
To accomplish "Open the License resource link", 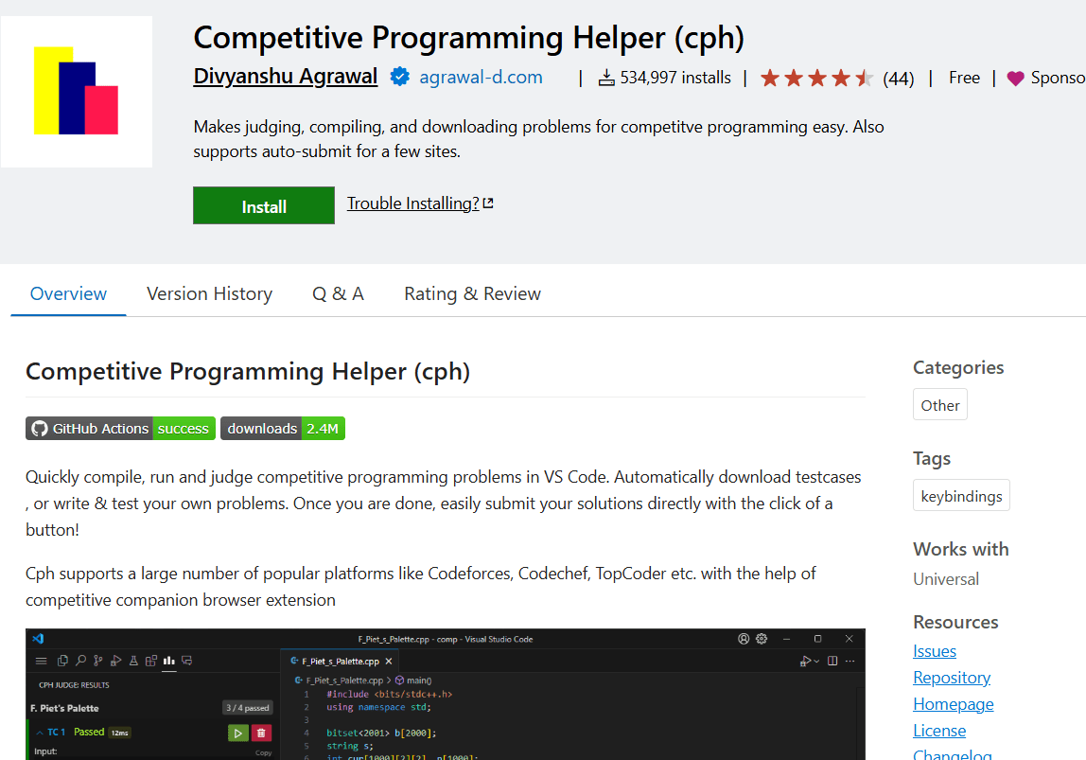I will click(939, 731).
